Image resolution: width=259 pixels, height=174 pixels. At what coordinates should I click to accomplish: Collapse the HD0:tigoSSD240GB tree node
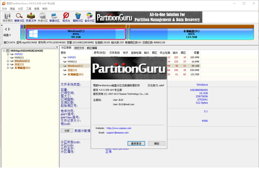click(x=4, y=51)
